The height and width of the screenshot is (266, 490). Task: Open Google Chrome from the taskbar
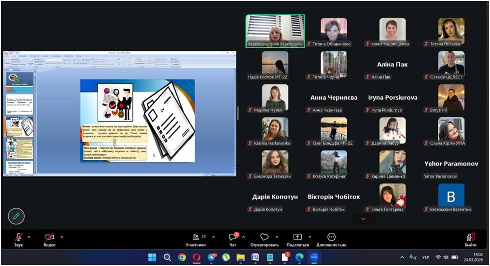[x=182, y=257]
